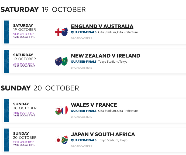Select Quarter-Finals label under Wales v France
Screen dimensions: 186x155
(84, 111)
